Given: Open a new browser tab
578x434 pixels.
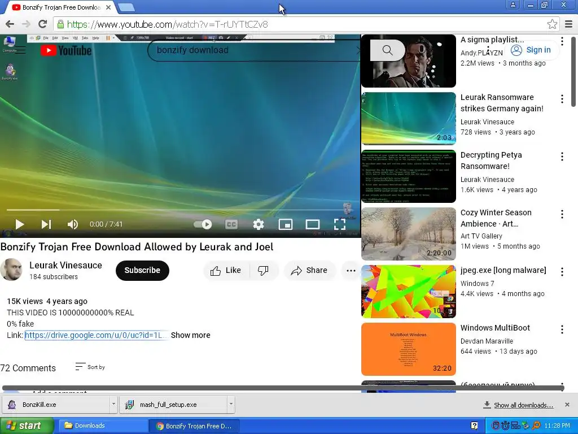Looking at the screenshot, I should (x=126, y=7).
